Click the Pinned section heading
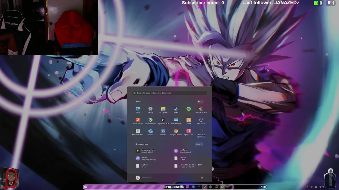 (138, 102)
